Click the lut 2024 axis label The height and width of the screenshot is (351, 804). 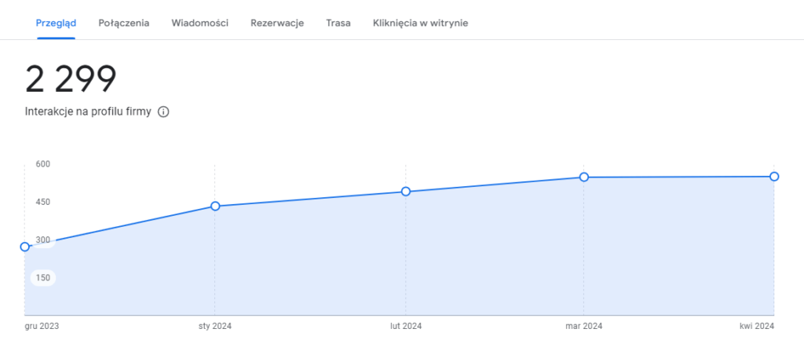tap(406, 326)
